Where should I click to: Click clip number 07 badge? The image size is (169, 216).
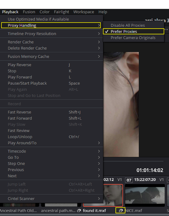(129, 180)
